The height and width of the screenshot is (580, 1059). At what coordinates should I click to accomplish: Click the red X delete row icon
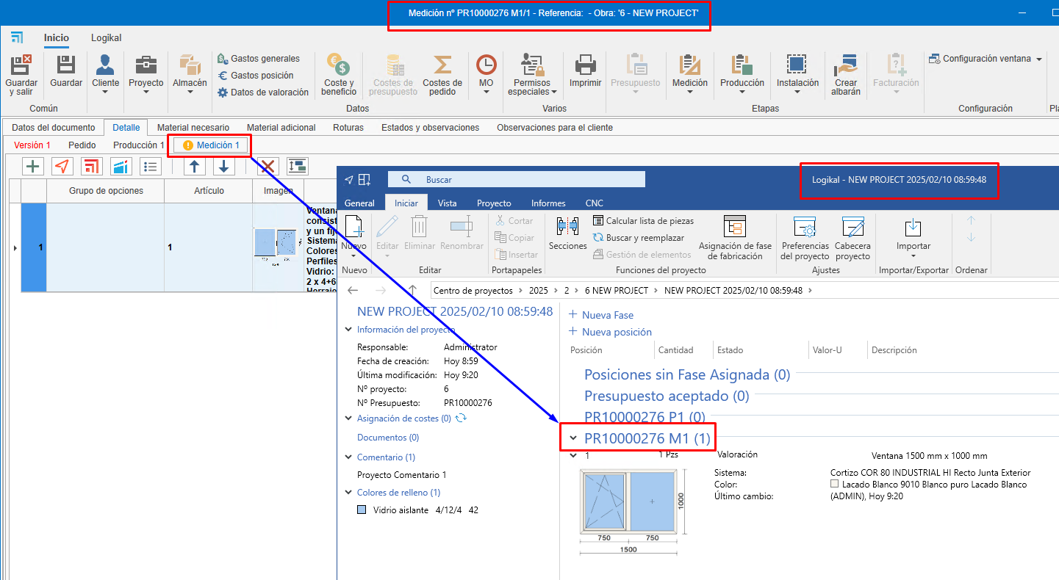click(268, 166)
